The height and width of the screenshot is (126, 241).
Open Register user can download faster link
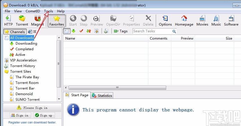pyautogui.click(x=32, y=122)
